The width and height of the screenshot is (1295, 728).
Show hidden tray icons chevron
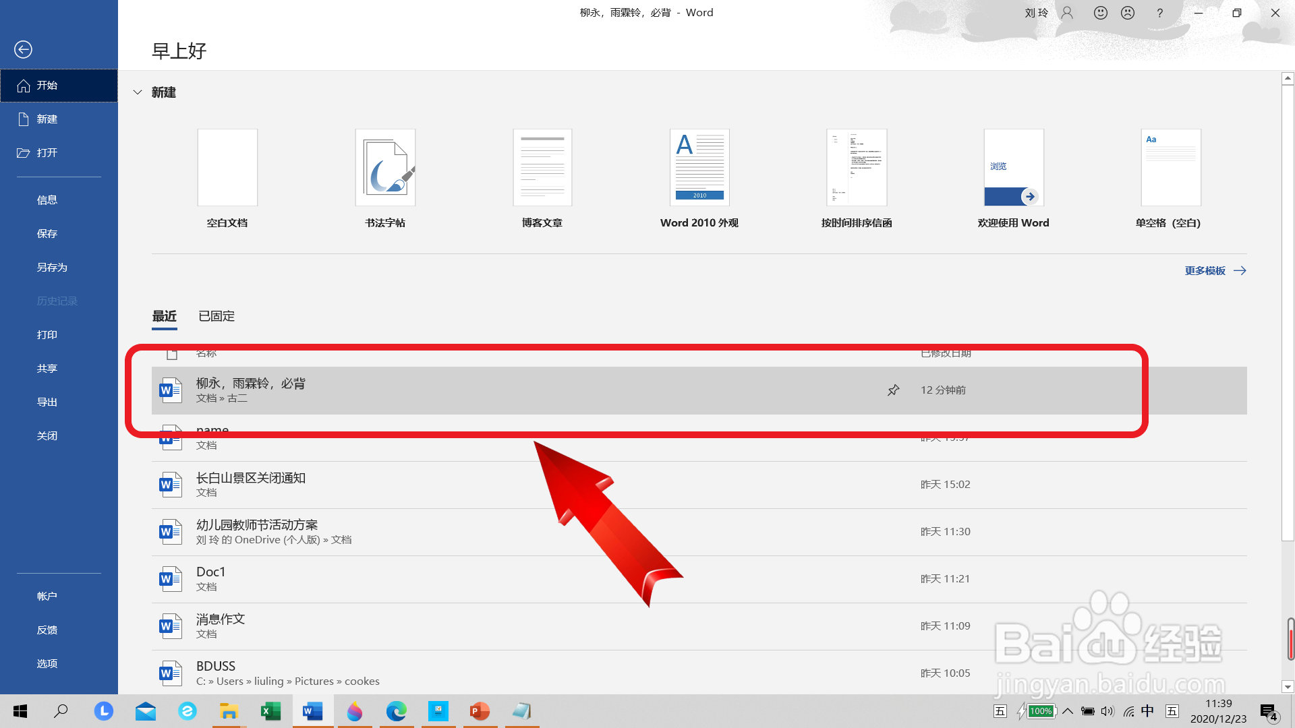coord(1067,711)
